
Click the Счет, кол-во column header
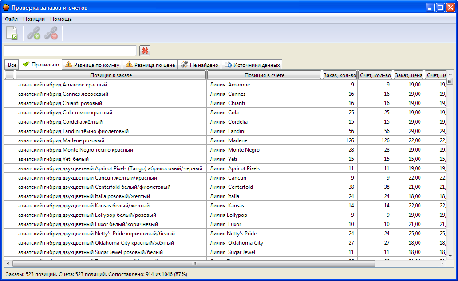(x=375, y=75)
